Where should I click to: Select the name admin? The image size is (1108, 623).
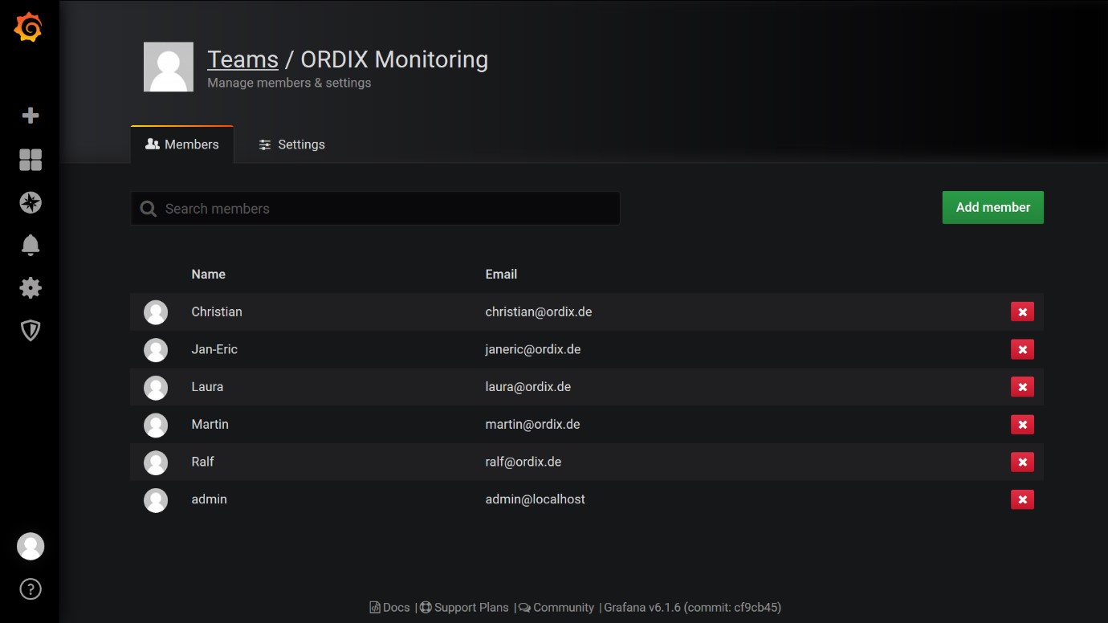(210, 499)
